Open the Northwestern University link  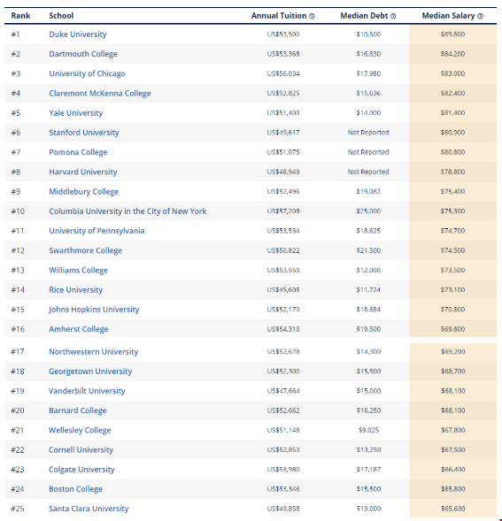click(x=94, y=351)
